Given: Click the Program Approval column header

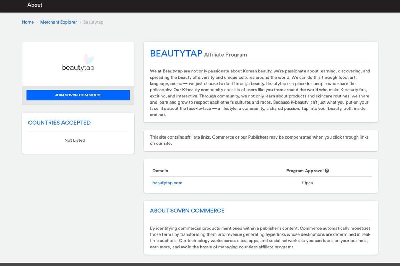Looking at the screenshot, I should tap(305, 171).
